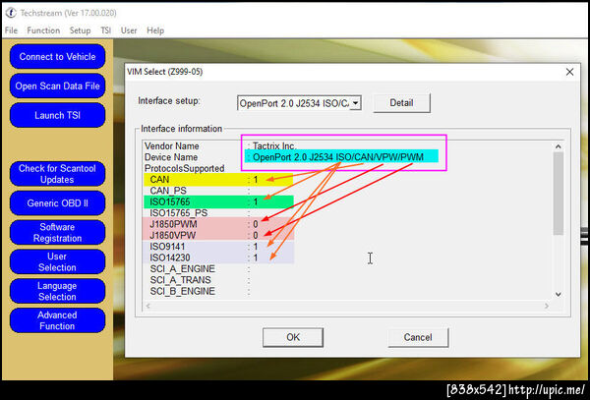Open the Setup menu
The height and width of the screenshot is (400, 590).
[80, 30]
